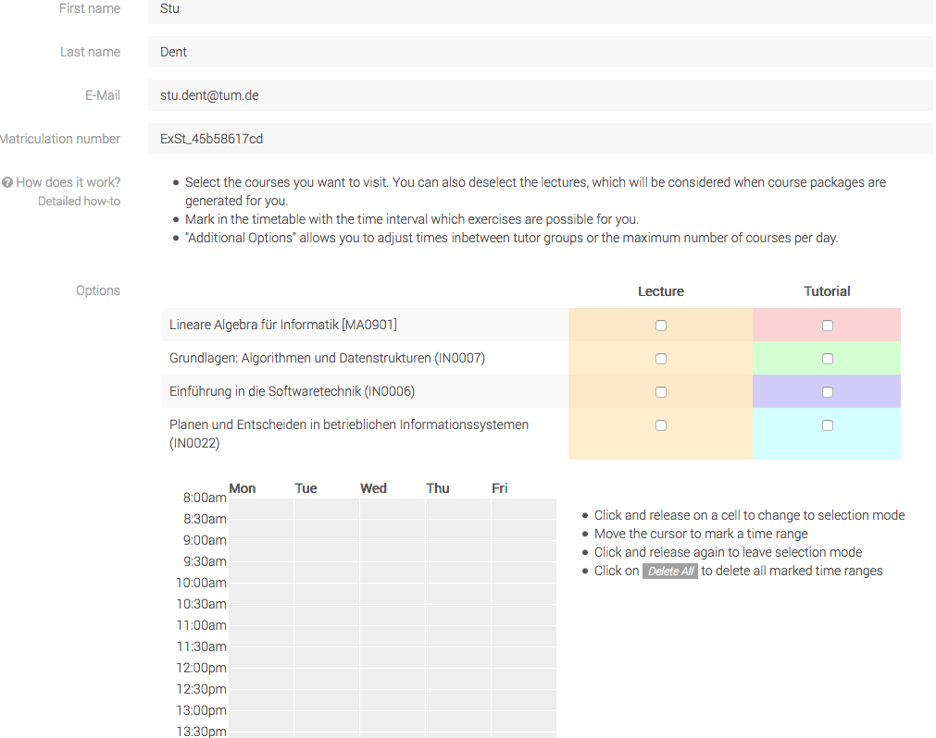Screen dimensions: 936x738
Task: Click course name Grundlagen: Algorithmen und Datenstrukturen
Action: [327, 358]
